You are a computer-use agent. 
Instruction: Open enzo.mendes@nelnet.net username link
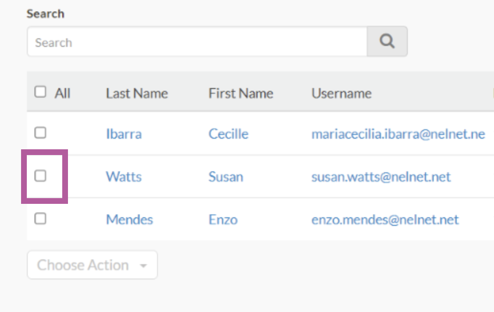[x=385, y=220]
